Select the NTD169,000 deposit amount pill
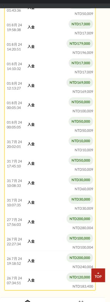This screenshot has width=110, height=302. 80,82
